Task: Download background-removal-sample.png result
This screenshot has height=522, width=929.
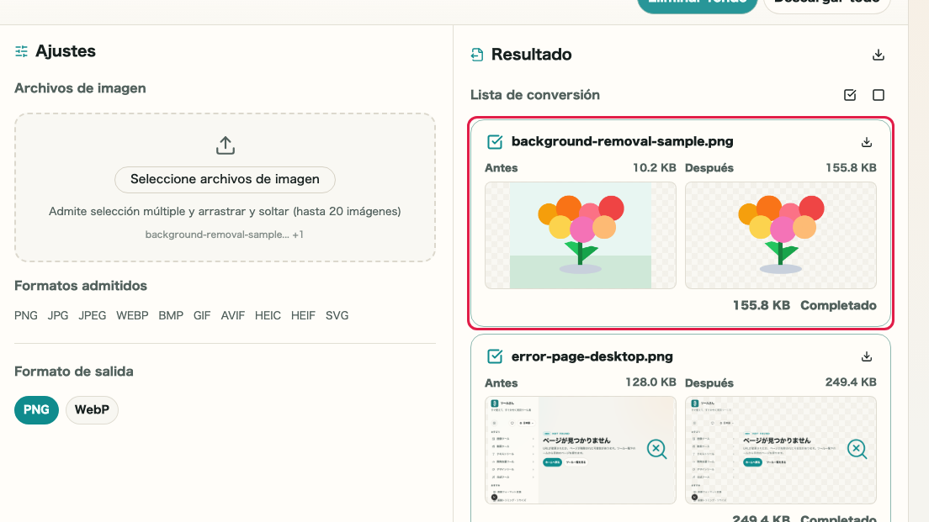Action: pos(866,142)
